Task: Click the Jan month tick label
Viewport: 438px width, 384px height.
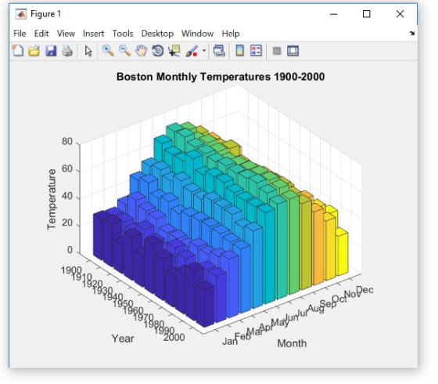Action: [230, 341]
